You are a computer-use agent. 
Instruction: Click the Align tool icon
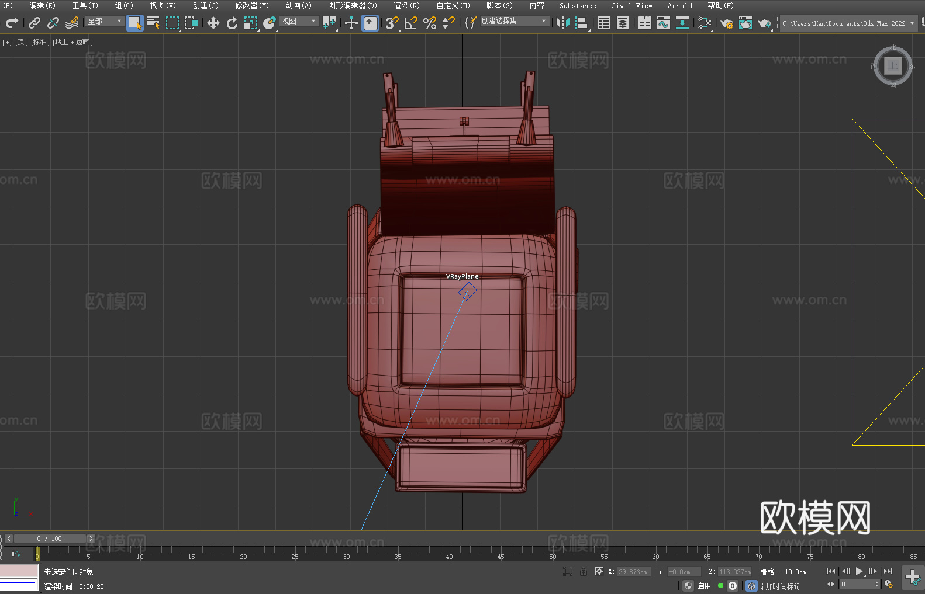point(582,23)
